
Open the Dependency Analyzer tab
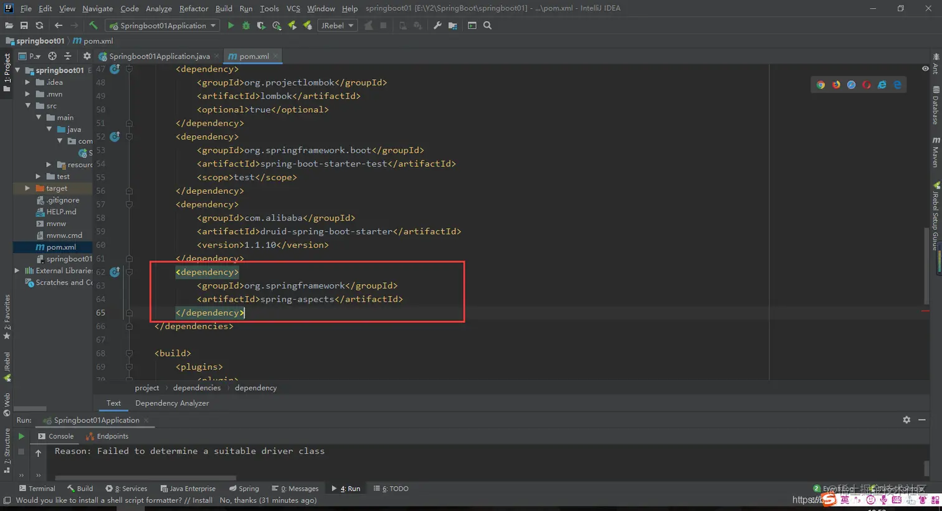[x=172, y=403]
